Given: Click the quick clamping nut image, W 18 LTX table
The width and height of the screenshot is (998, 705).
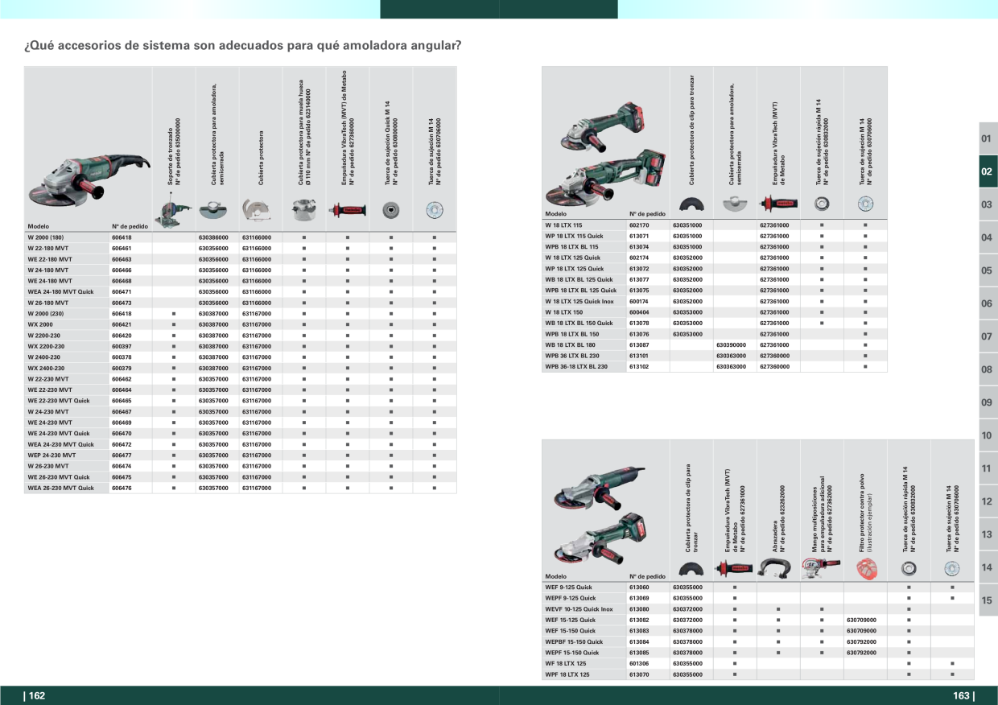Looking at the screenshot, I should click(822, 202).
